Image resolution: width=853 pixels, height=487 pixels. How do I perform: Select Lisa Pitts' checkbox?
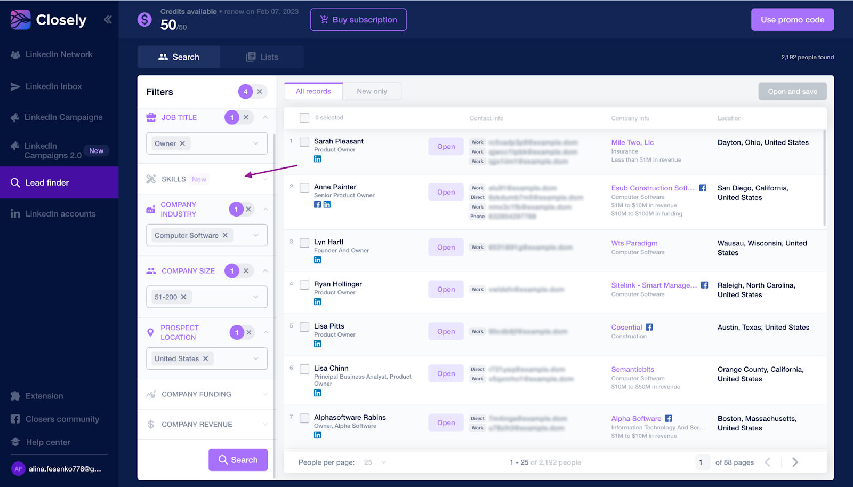tap(304, 327)
